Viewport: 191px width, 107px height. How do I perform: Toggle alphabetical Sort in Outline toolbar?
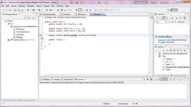171,50
